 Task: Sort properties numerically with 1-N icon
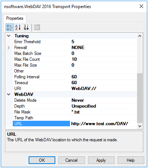pos(26,27)
